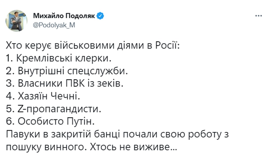264x155 pixels.
Task: Open Михайло Подоляк's profile avatar
Action: pyautogui.click(x=17, y=21)
